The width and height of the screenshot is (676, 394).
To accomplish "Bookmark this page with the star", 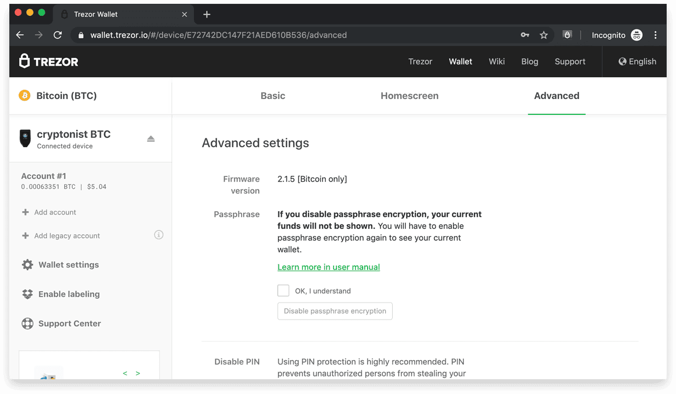I will [543, 35].
